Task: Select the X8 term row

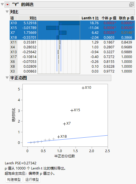Action: coord(72,66)
